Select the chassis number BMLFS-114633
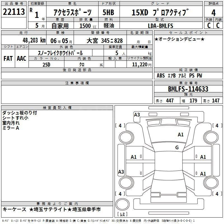Image resolution: width=224 pixels, height=224 pixels. [188, 89]
